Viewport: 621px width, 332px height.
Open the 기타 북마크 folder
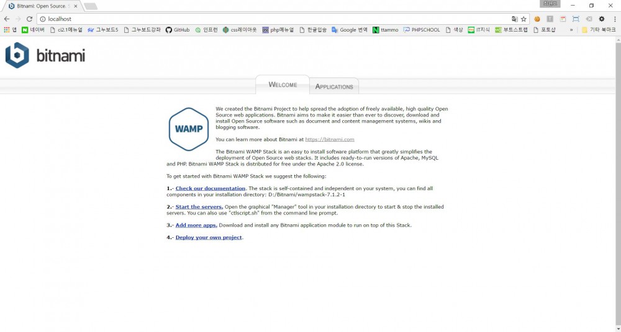click(x=599, y=30)
